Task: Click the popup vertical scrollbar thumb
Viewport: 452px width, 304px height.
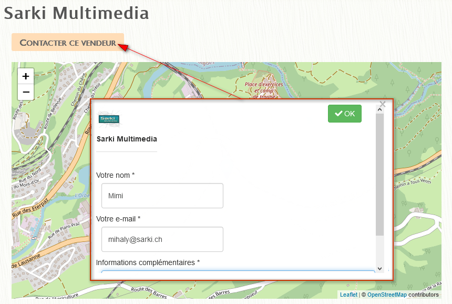Action: tap(379, 175)
